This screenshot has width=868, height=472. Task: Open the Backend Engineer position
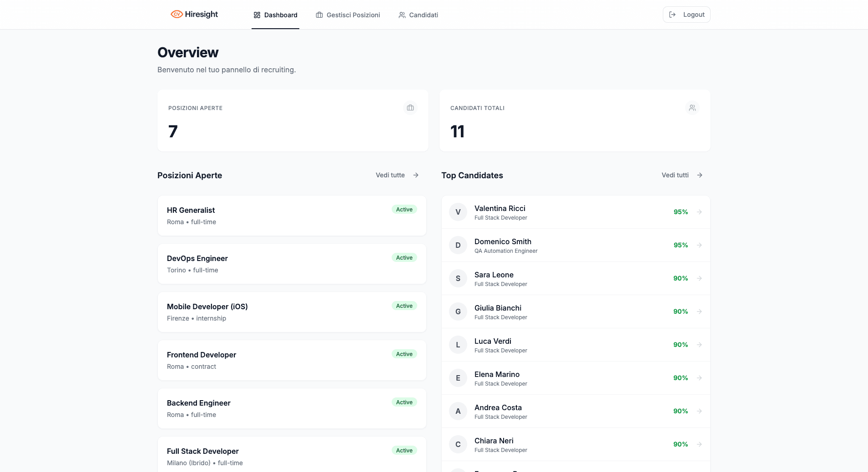click(292, 408)
